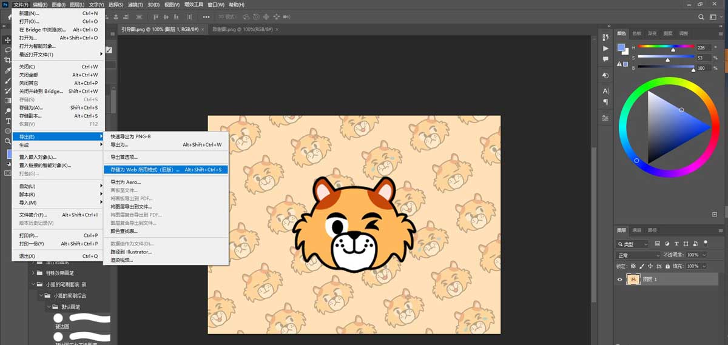The height and width of the screenshot is (345, 728).
Task: Open the 文件(F) menu
Action: pyautogui.click(x=21, y=4)
